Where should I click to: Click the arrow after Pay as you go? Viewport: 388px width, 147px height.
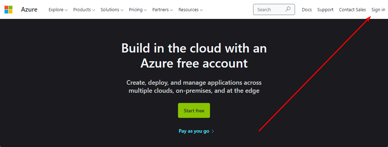[213, 131]
